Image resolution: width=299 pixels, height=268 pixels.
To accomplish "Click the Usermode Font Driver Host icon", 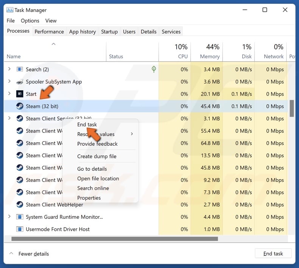I will [x=20, y=229].
